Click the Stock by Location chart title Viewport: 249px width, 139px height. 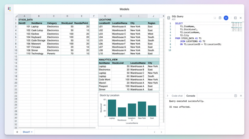pos(110,95)
